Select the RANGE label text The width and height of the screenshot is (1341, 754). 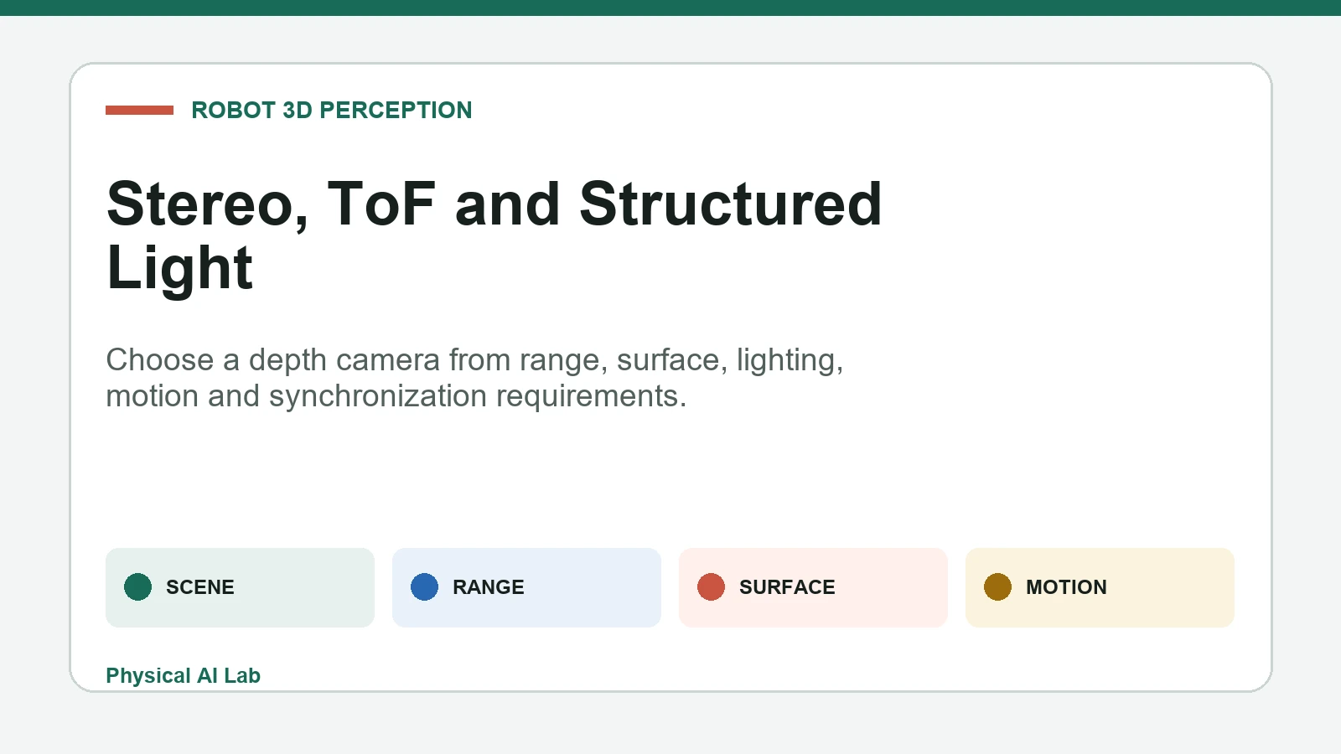(489, 587)
